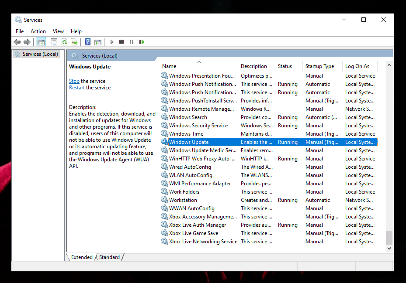Sort by the Name column header

coord(198,66)
